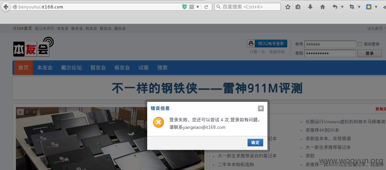
Task: Open the post 大一新生求推荐适合的笔记本
Action: [247, 156]
